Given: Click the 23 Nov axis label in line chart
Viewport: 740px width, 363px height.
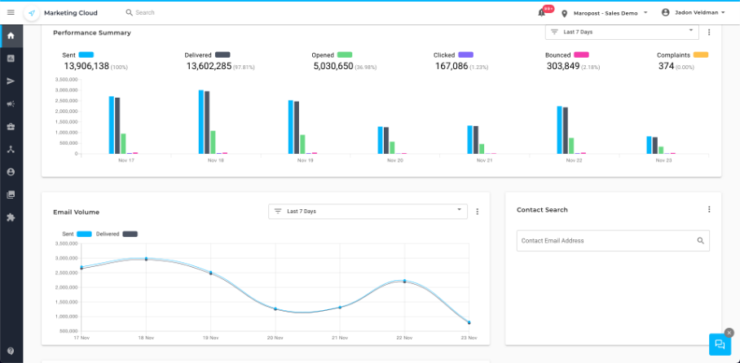Looking at the screenshot, I should tap(469, 338).
